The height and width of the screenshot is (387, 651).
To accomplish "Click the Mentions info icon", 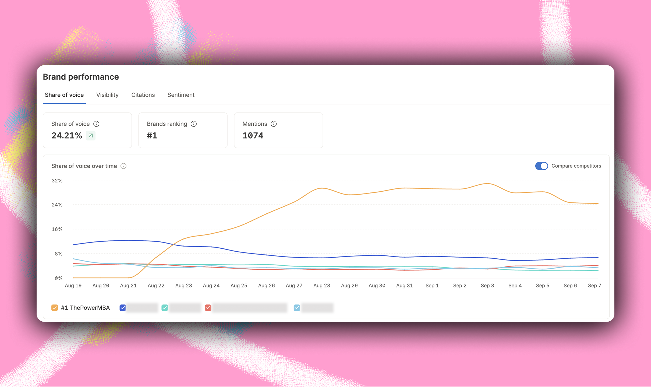I will click(274, 124).
